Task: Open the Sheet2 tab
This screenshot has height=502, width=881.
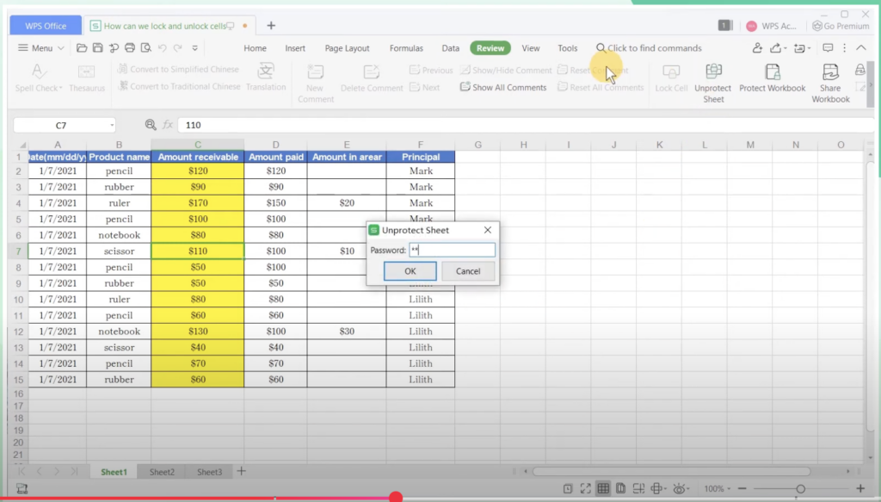Action: pos(161,472)
